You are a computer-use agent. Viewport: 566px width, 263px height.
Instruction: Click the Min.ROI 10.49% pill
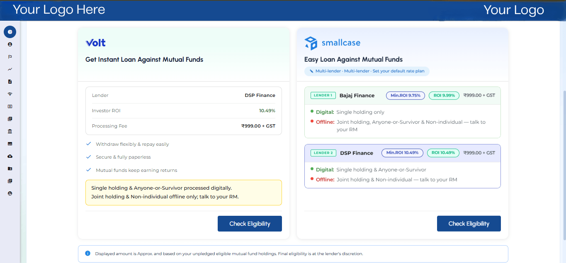click(x=402, y=153)
